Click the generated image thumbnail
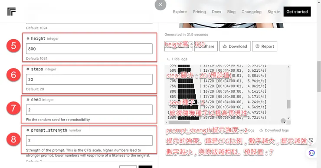321x168 pixels. pos(231,25)
